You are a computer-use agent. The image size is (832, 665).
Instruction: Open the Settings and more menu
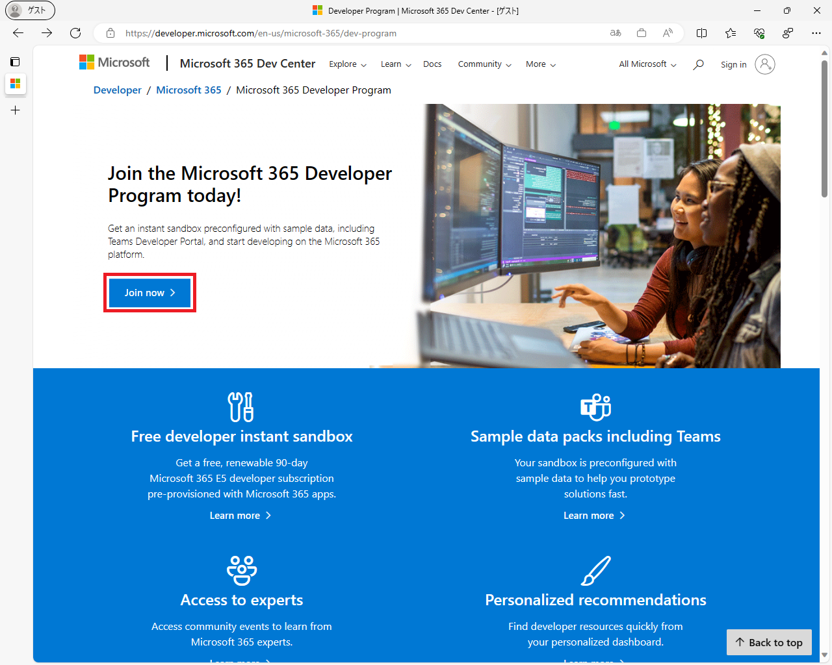click(x=816, y=33)
